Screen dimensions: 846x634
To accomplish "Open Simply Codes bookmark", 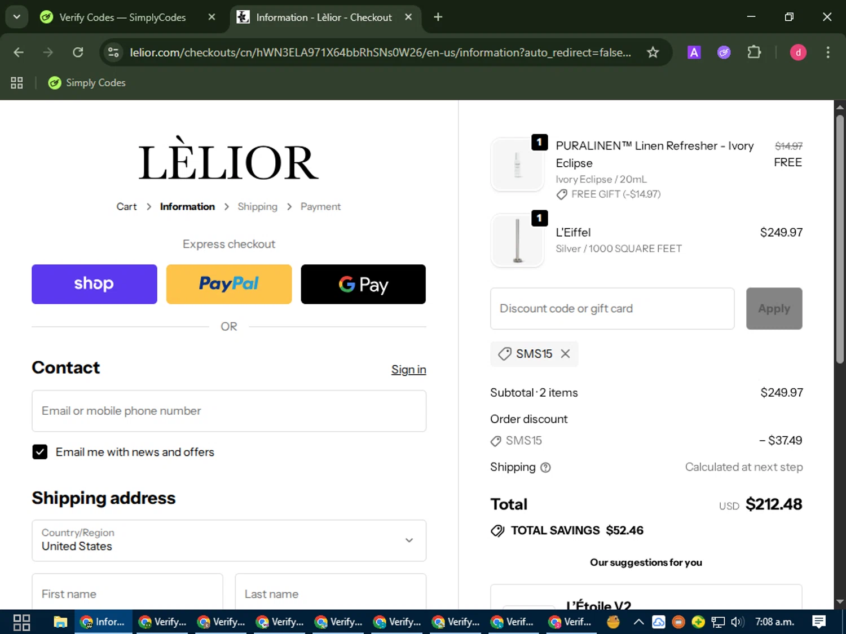I will coord(87,83).
